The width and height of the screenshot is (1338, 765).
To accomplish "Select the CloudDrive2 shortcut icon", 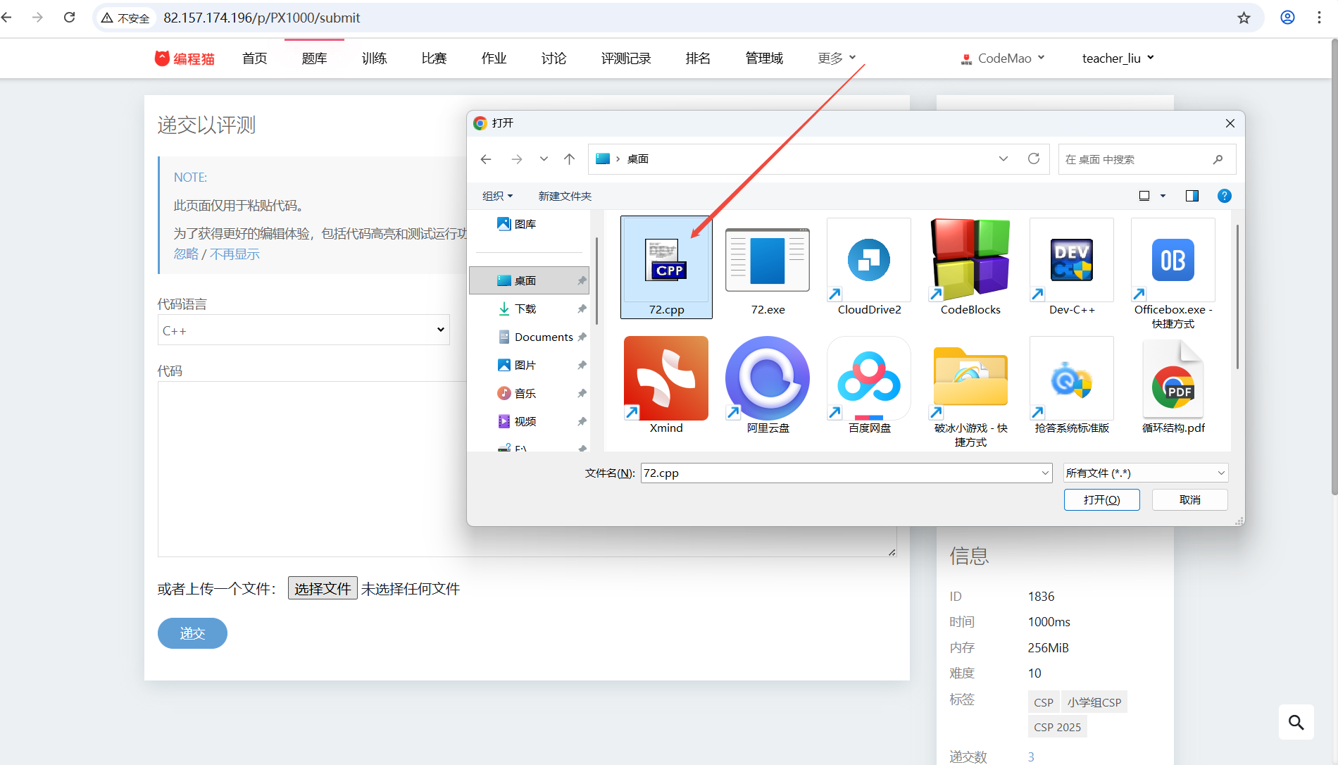I will [x=868, y=261].
